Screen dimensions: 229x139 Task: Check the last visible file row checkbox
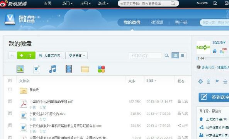10,137
